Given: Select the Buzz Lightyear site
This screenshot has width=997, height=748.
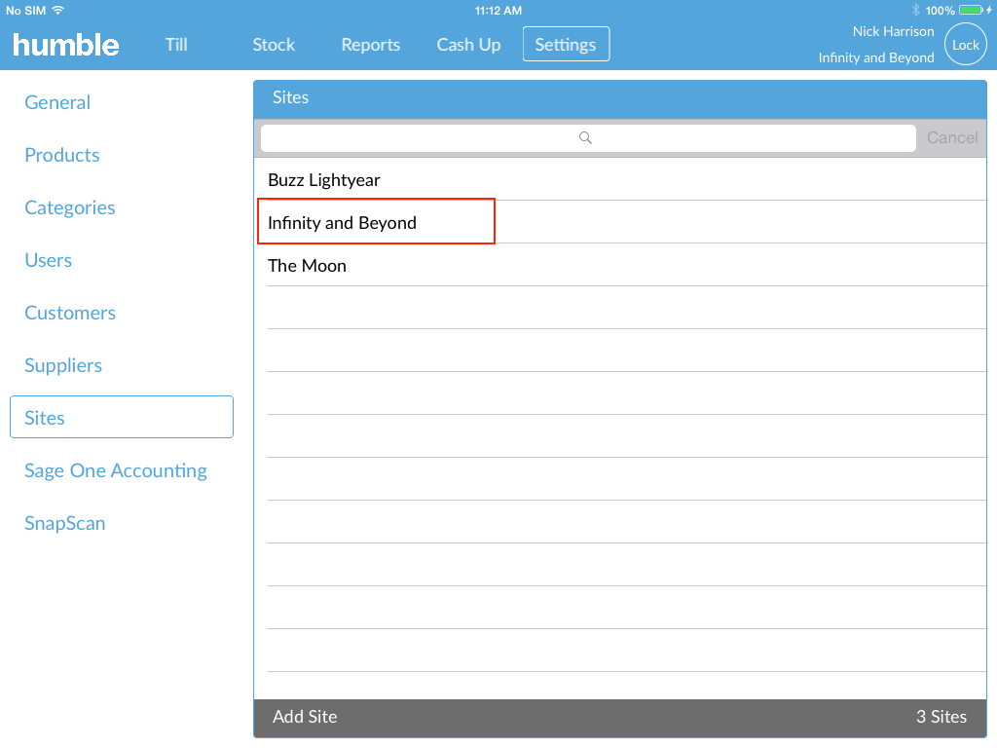Looking at the screenshot, I should (620, 180).
